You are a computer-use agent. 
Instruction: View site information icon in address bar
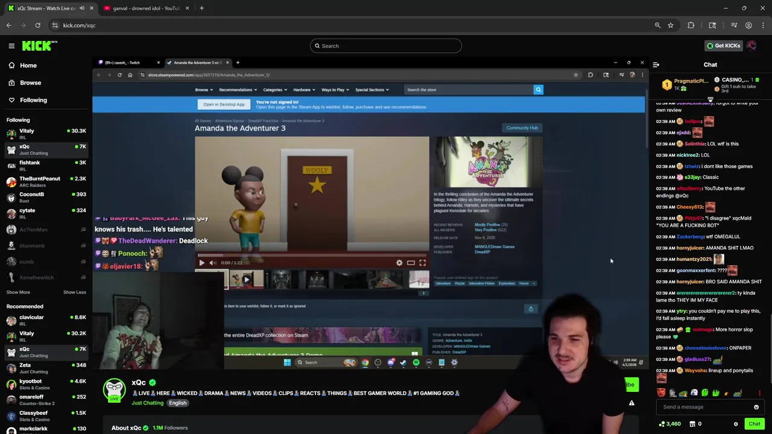(x=55, y=25)
